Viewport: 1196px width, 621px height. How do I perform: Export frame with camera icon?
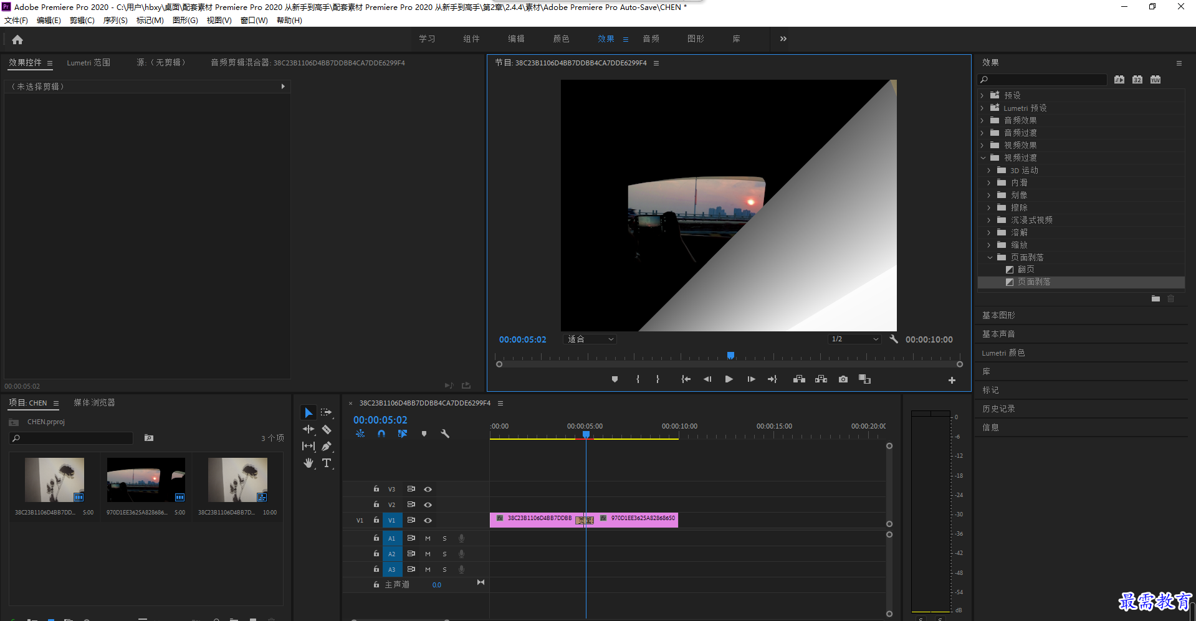pyautogui.click(x=843, y=379)
